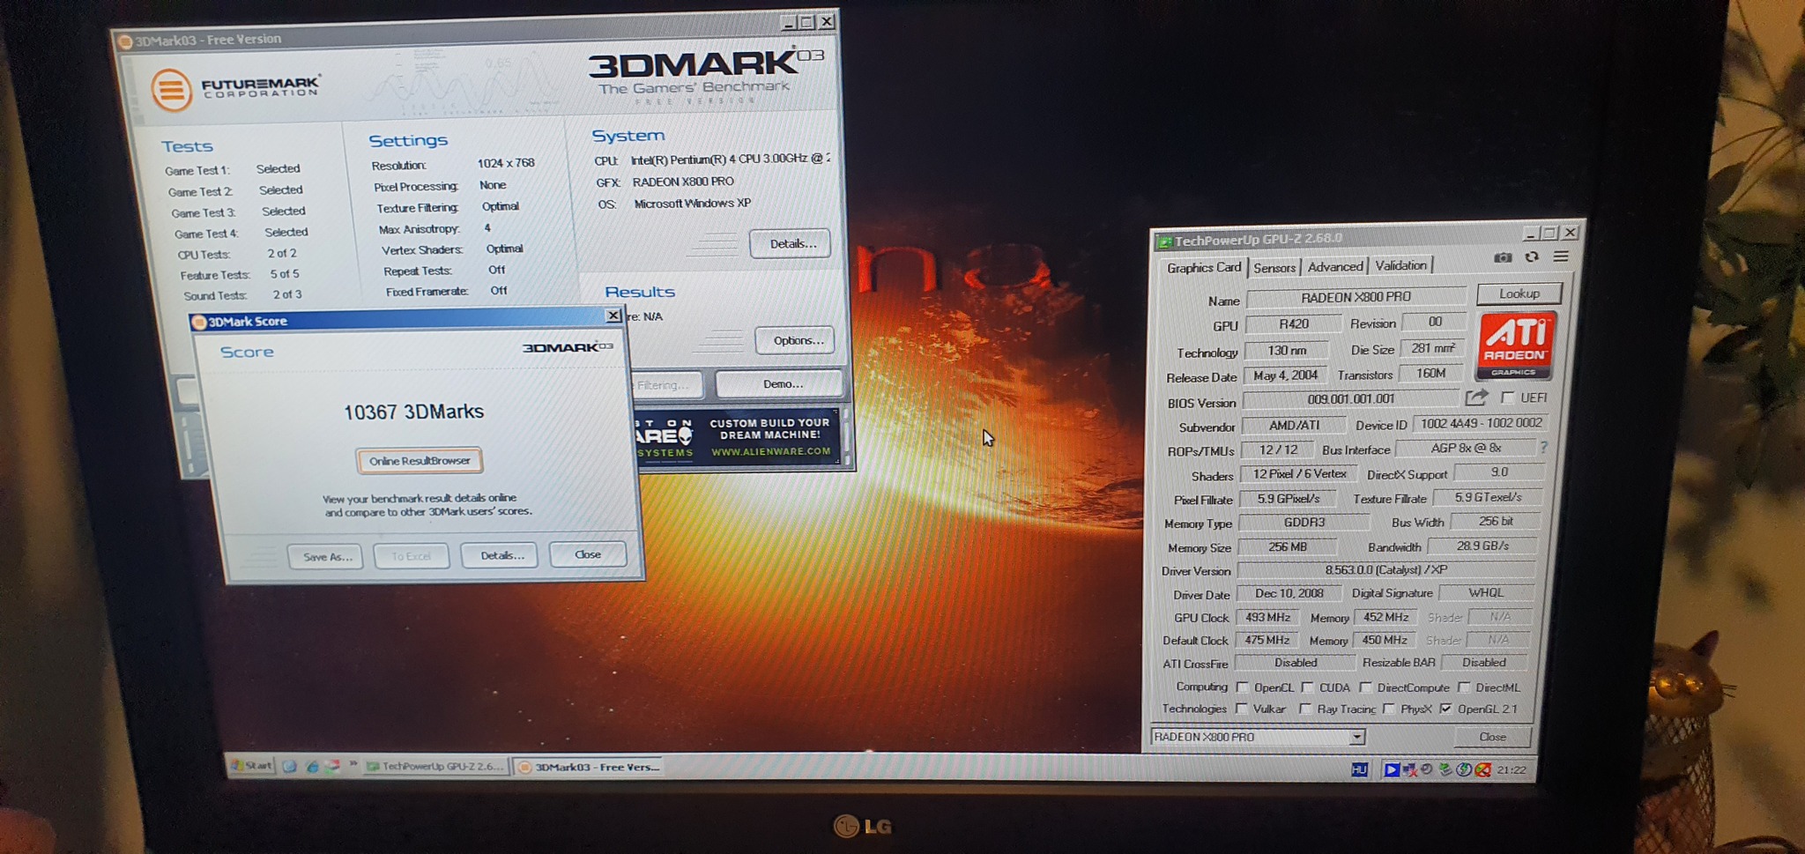Launch Internet Explorer from quick launch
Screen dimensions: 1805x854
point(312,766)
